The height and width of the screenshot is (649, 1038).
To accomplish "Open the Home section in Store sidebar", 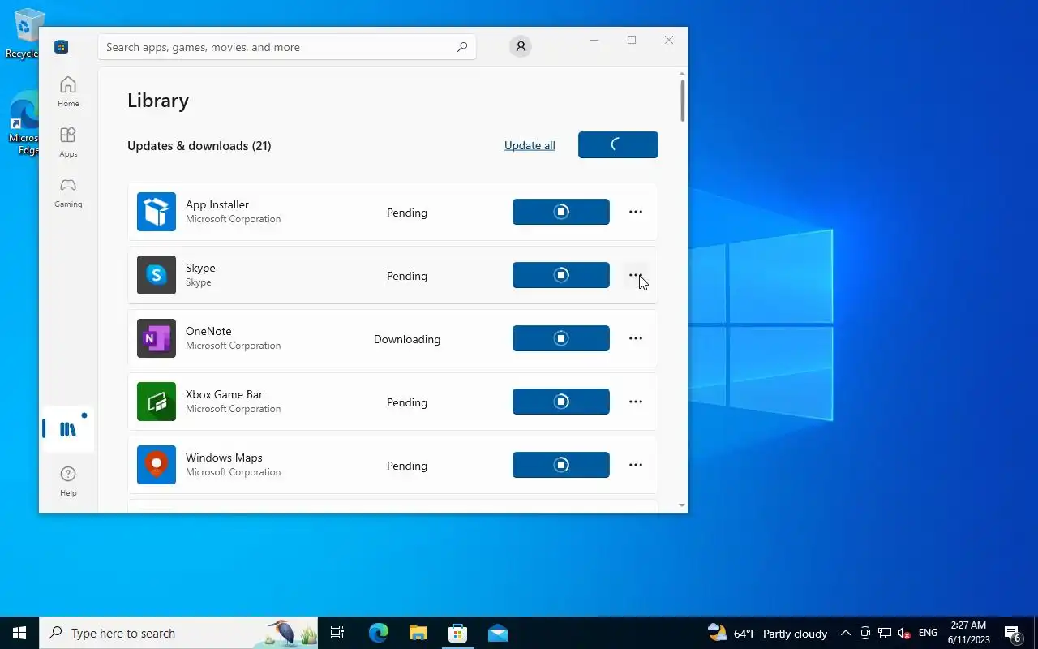I will point(68,92).
